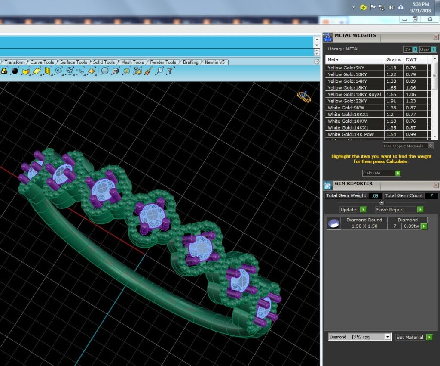Click the spiral curve tool icon

(x=59, y=71)
